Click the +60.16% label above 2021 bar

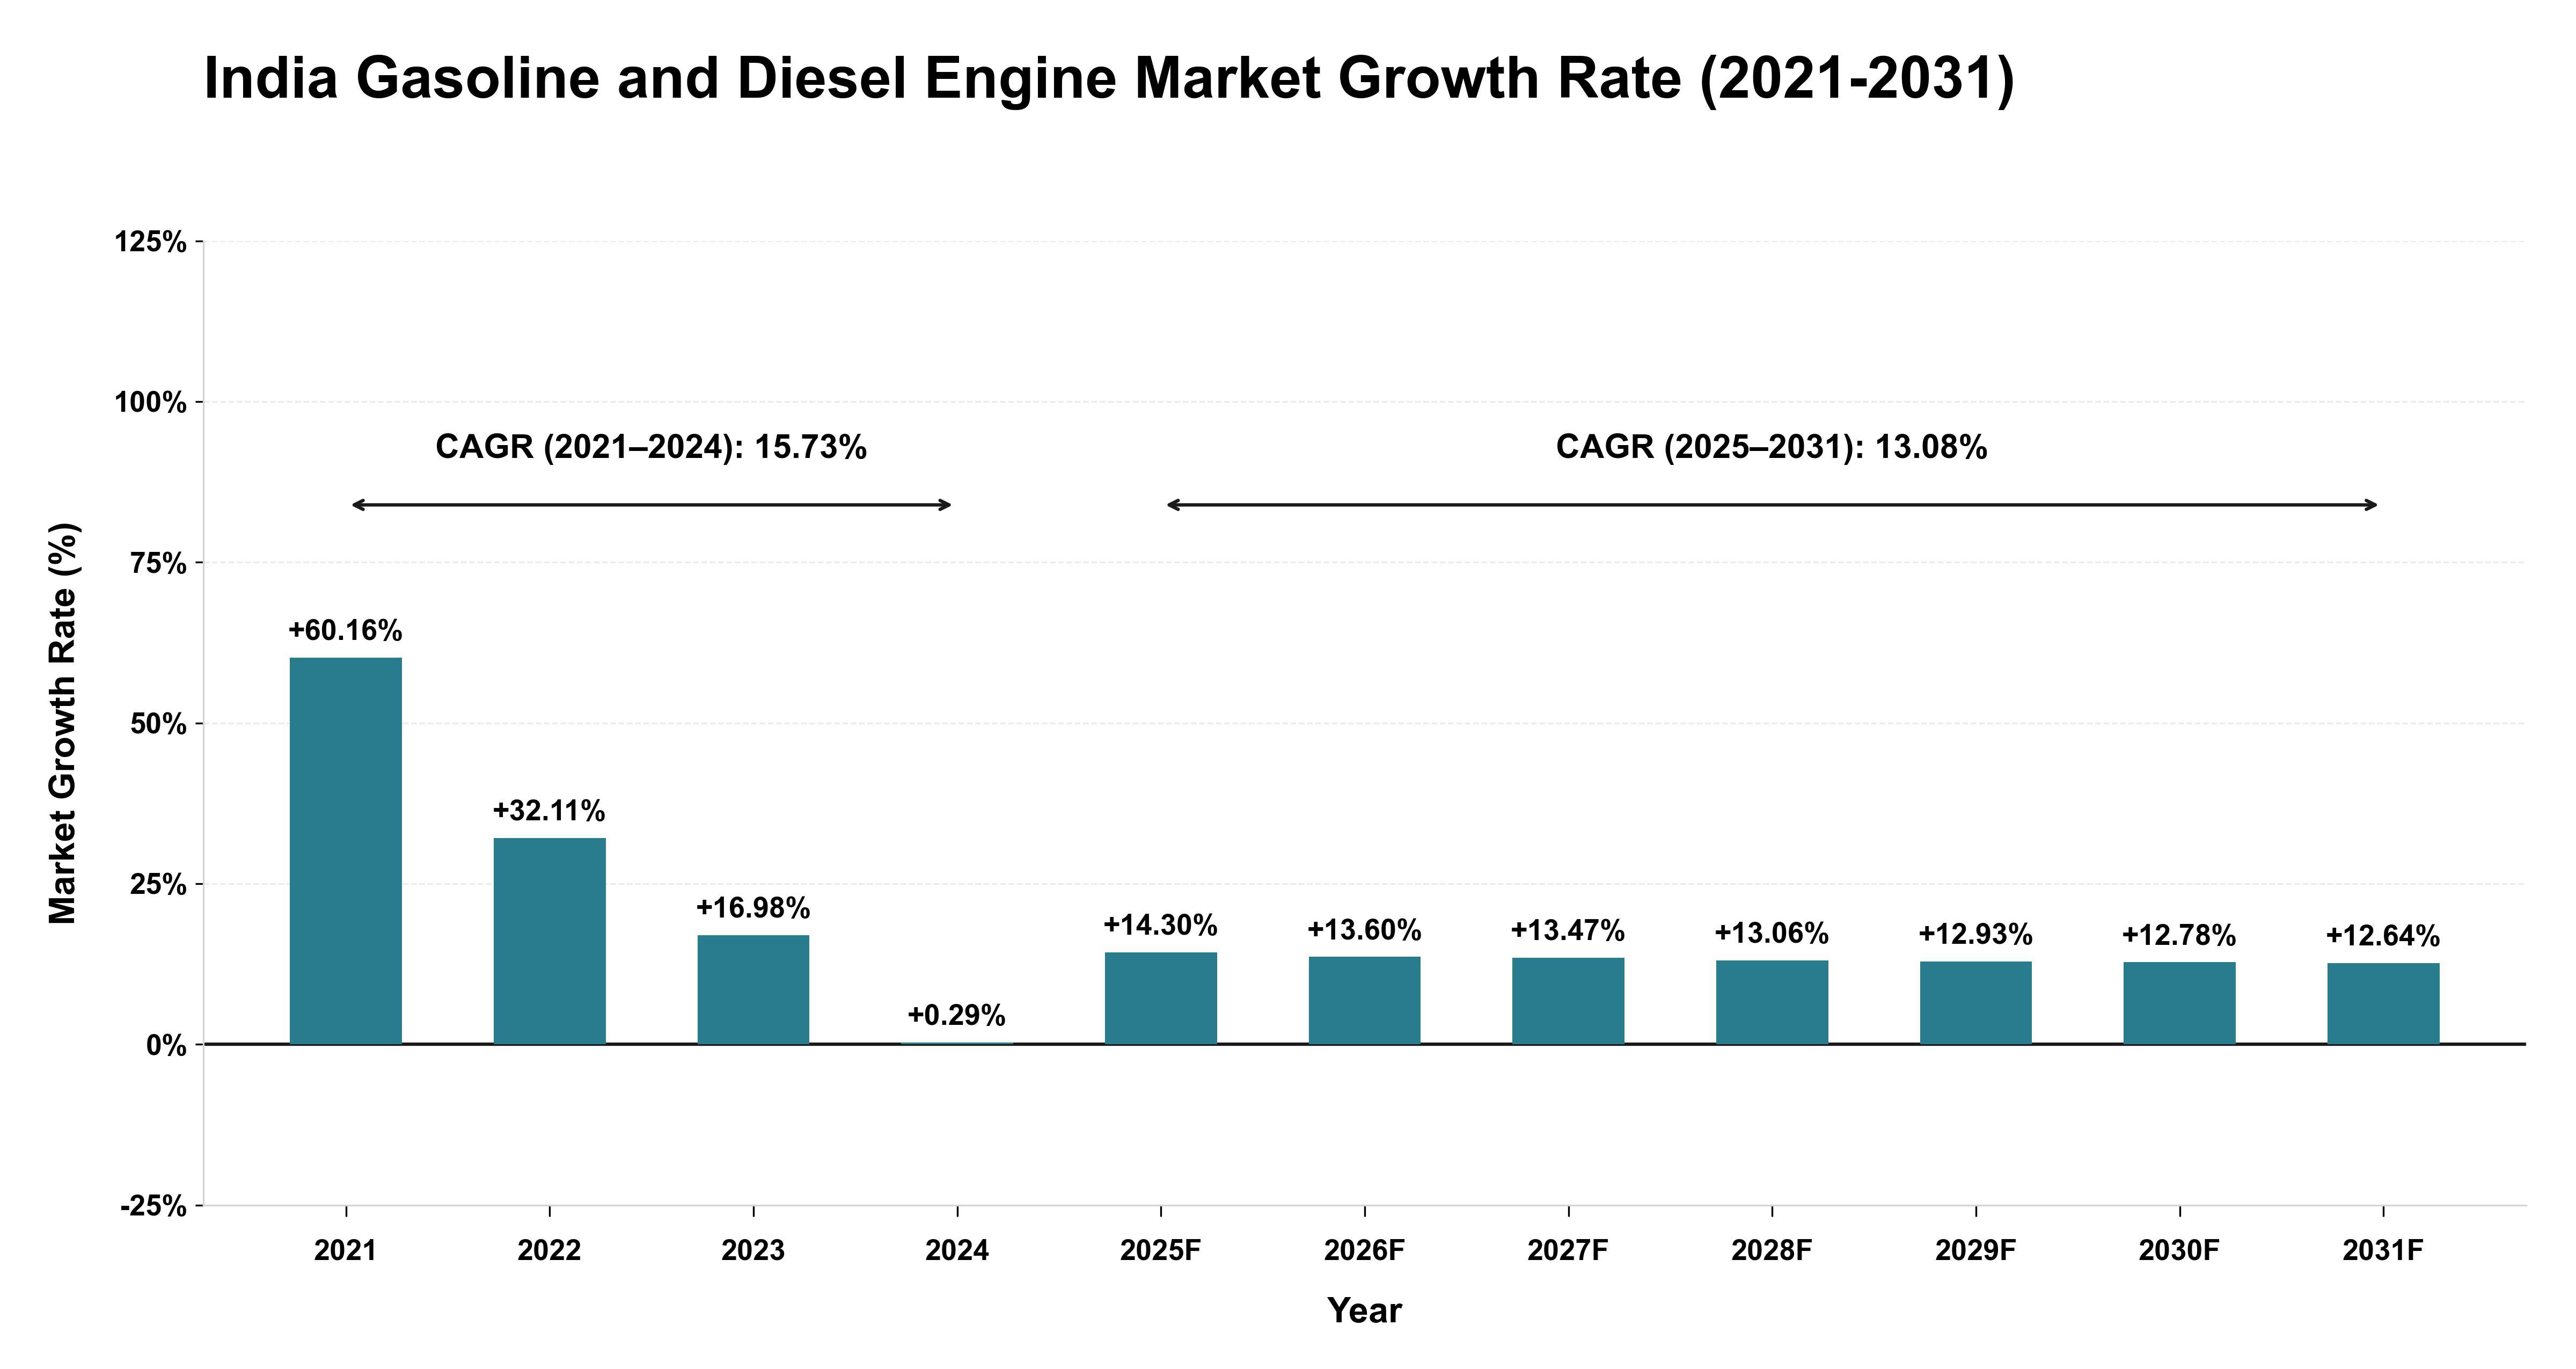click(345, 630)
